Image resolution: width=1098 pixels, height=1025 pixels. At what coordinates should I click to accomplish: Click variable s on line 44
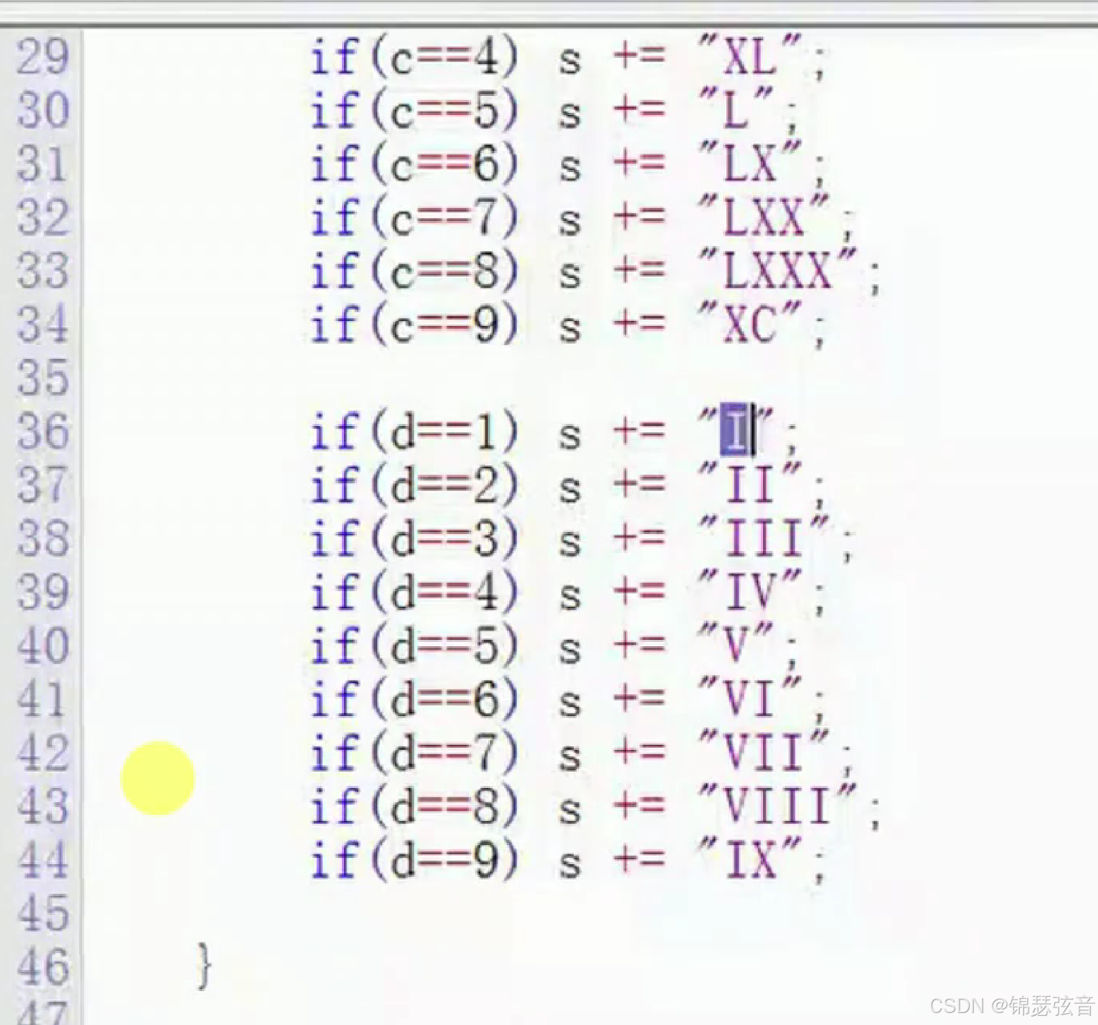pos(570,865)
